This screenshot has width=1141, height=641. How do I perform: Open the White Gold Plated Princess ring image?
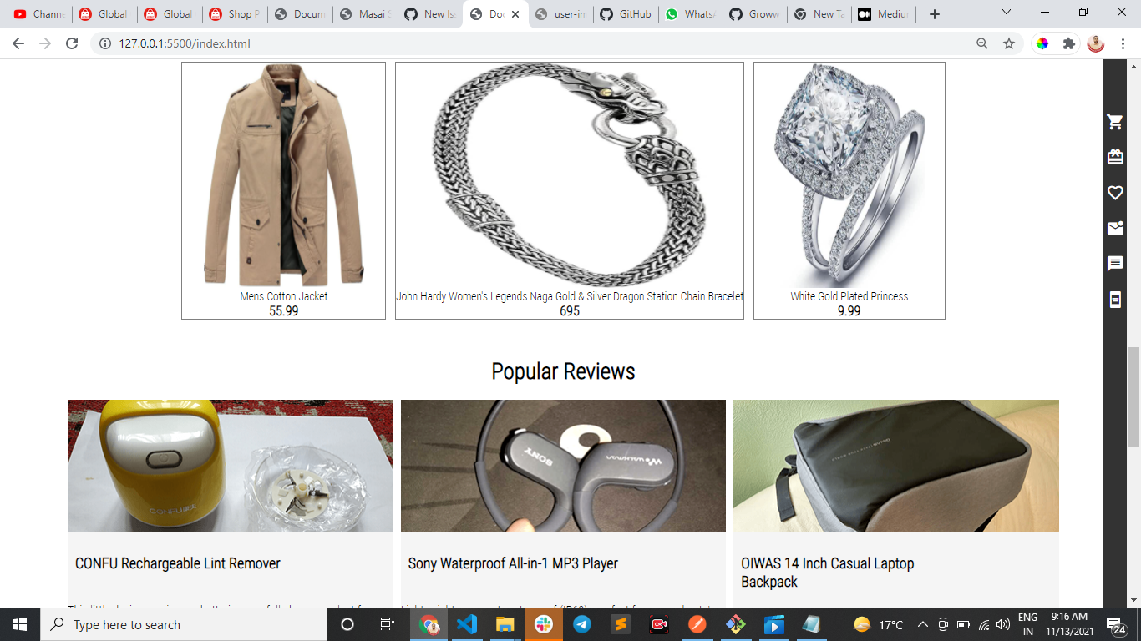(x=849, y=175)
